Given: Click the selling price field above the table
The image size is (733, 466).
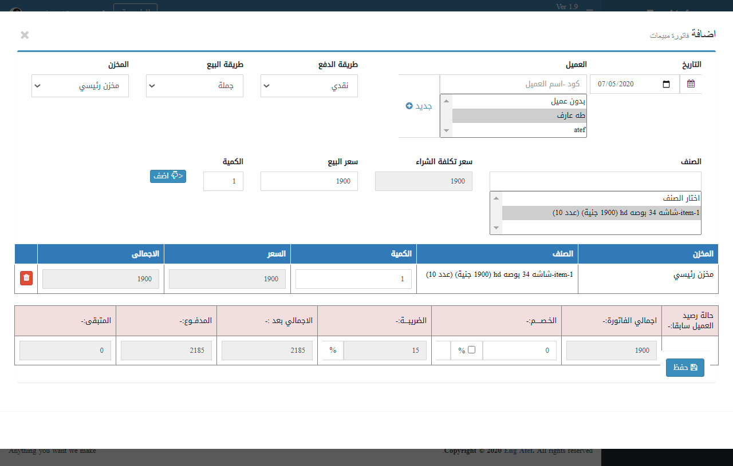Looking at the screenshot, I should 309,181.
